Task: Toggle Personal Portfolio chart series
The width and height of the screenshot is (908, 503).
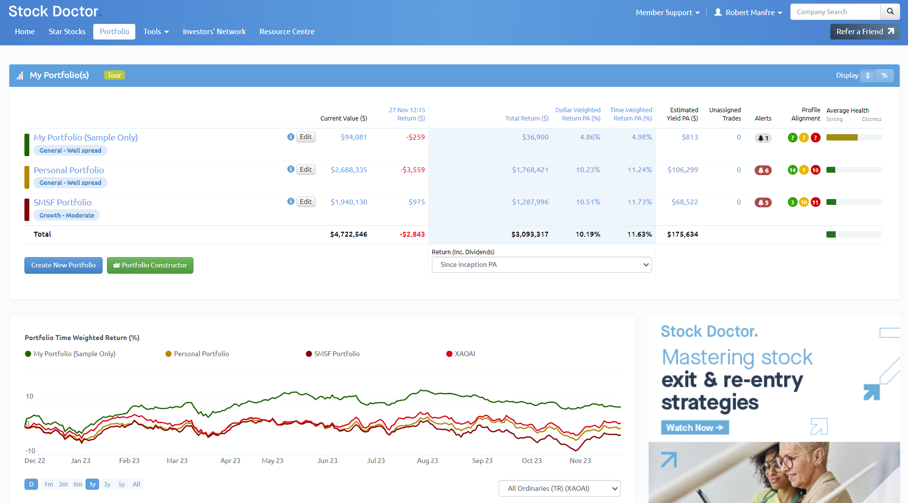Action: [x=197, y=354]
